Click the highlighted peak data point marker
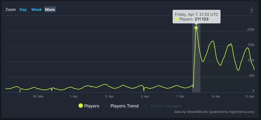The width and height of the screenshot is (261, 120). tap(196, 28)
